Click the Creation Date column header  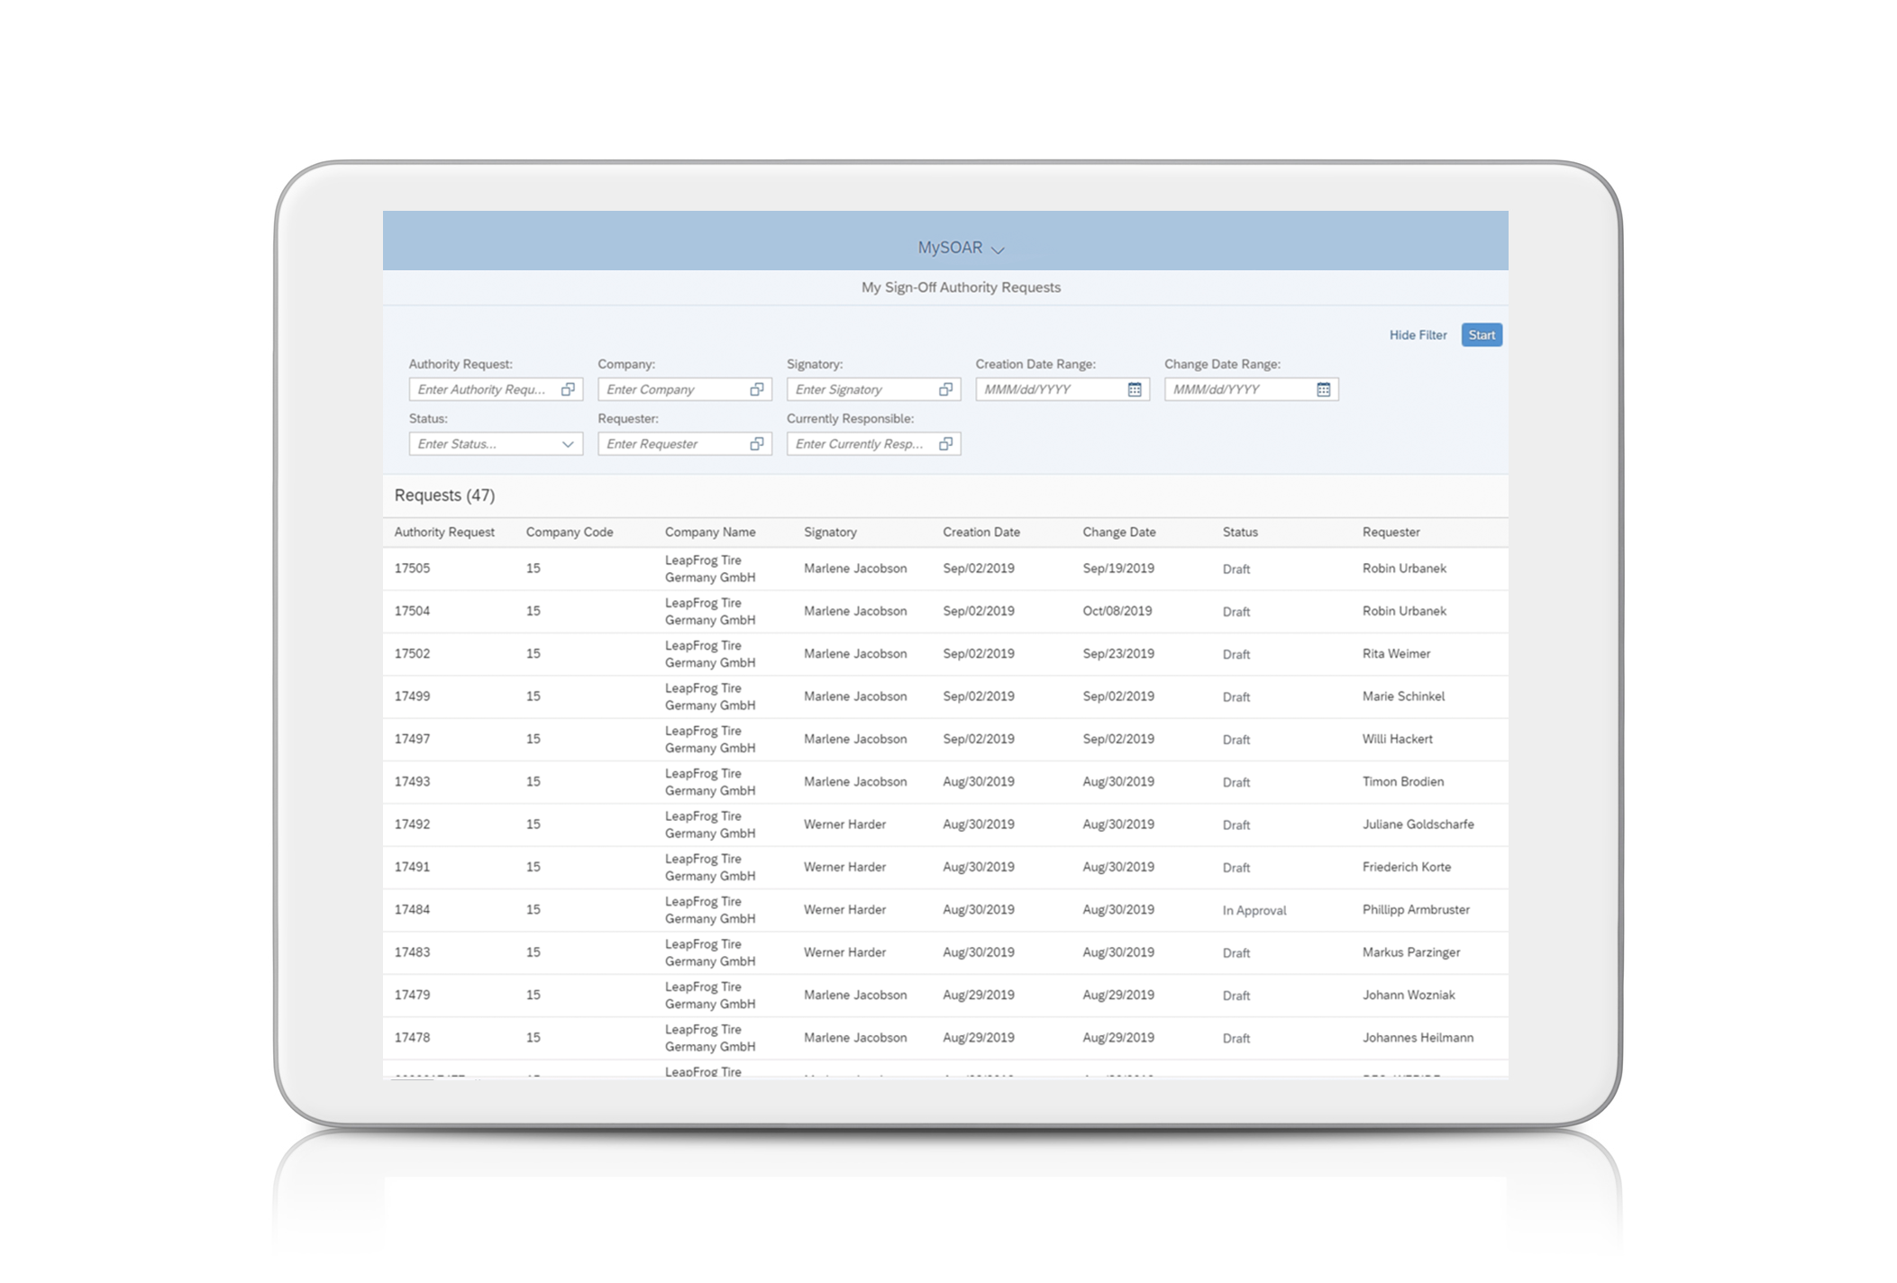[980, 532]
